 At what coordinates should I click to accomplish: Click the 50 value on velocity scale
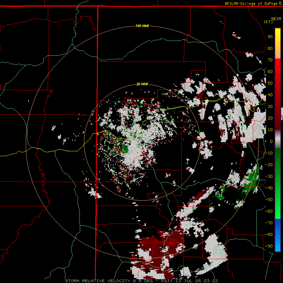click(270, 83)
